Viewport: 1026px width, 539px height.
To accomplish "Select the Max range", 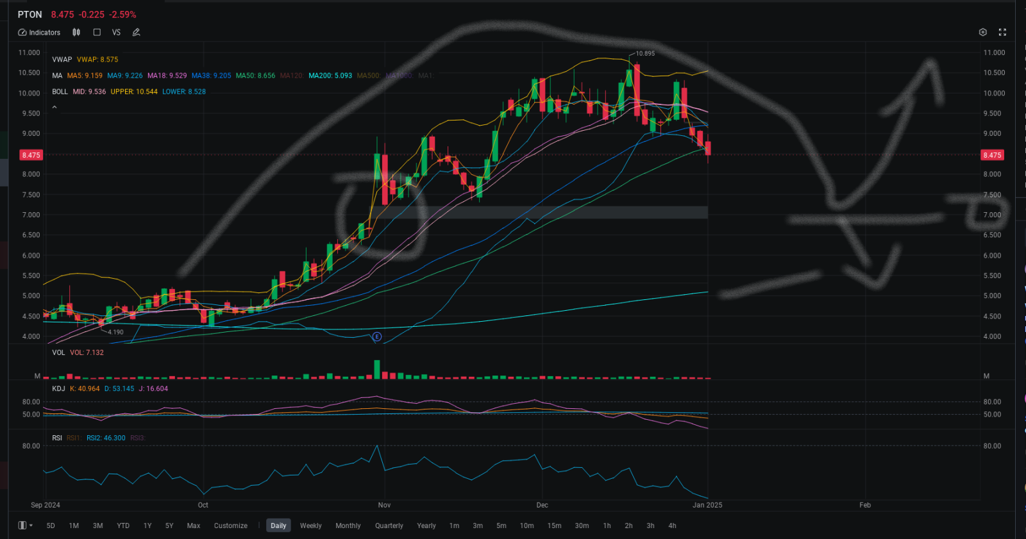I will point(194,526).
